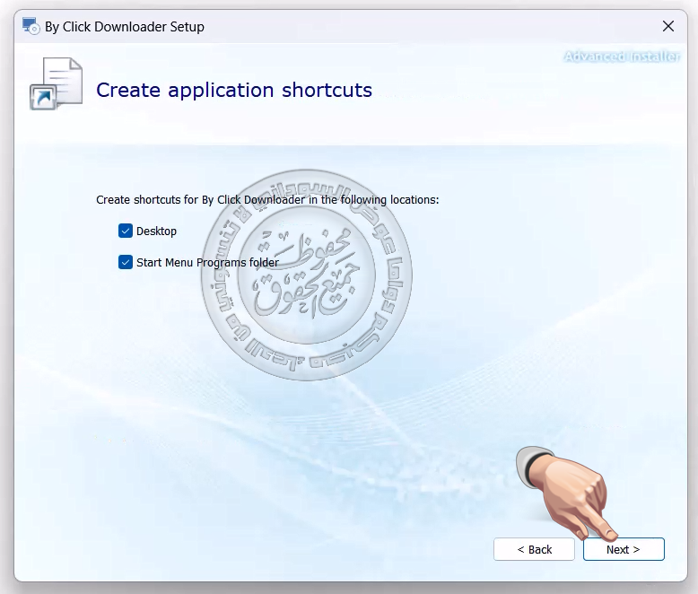Click the shortcut arrow overlay on header icon
This screenshot has width=698, height=594.
[42, 97]
